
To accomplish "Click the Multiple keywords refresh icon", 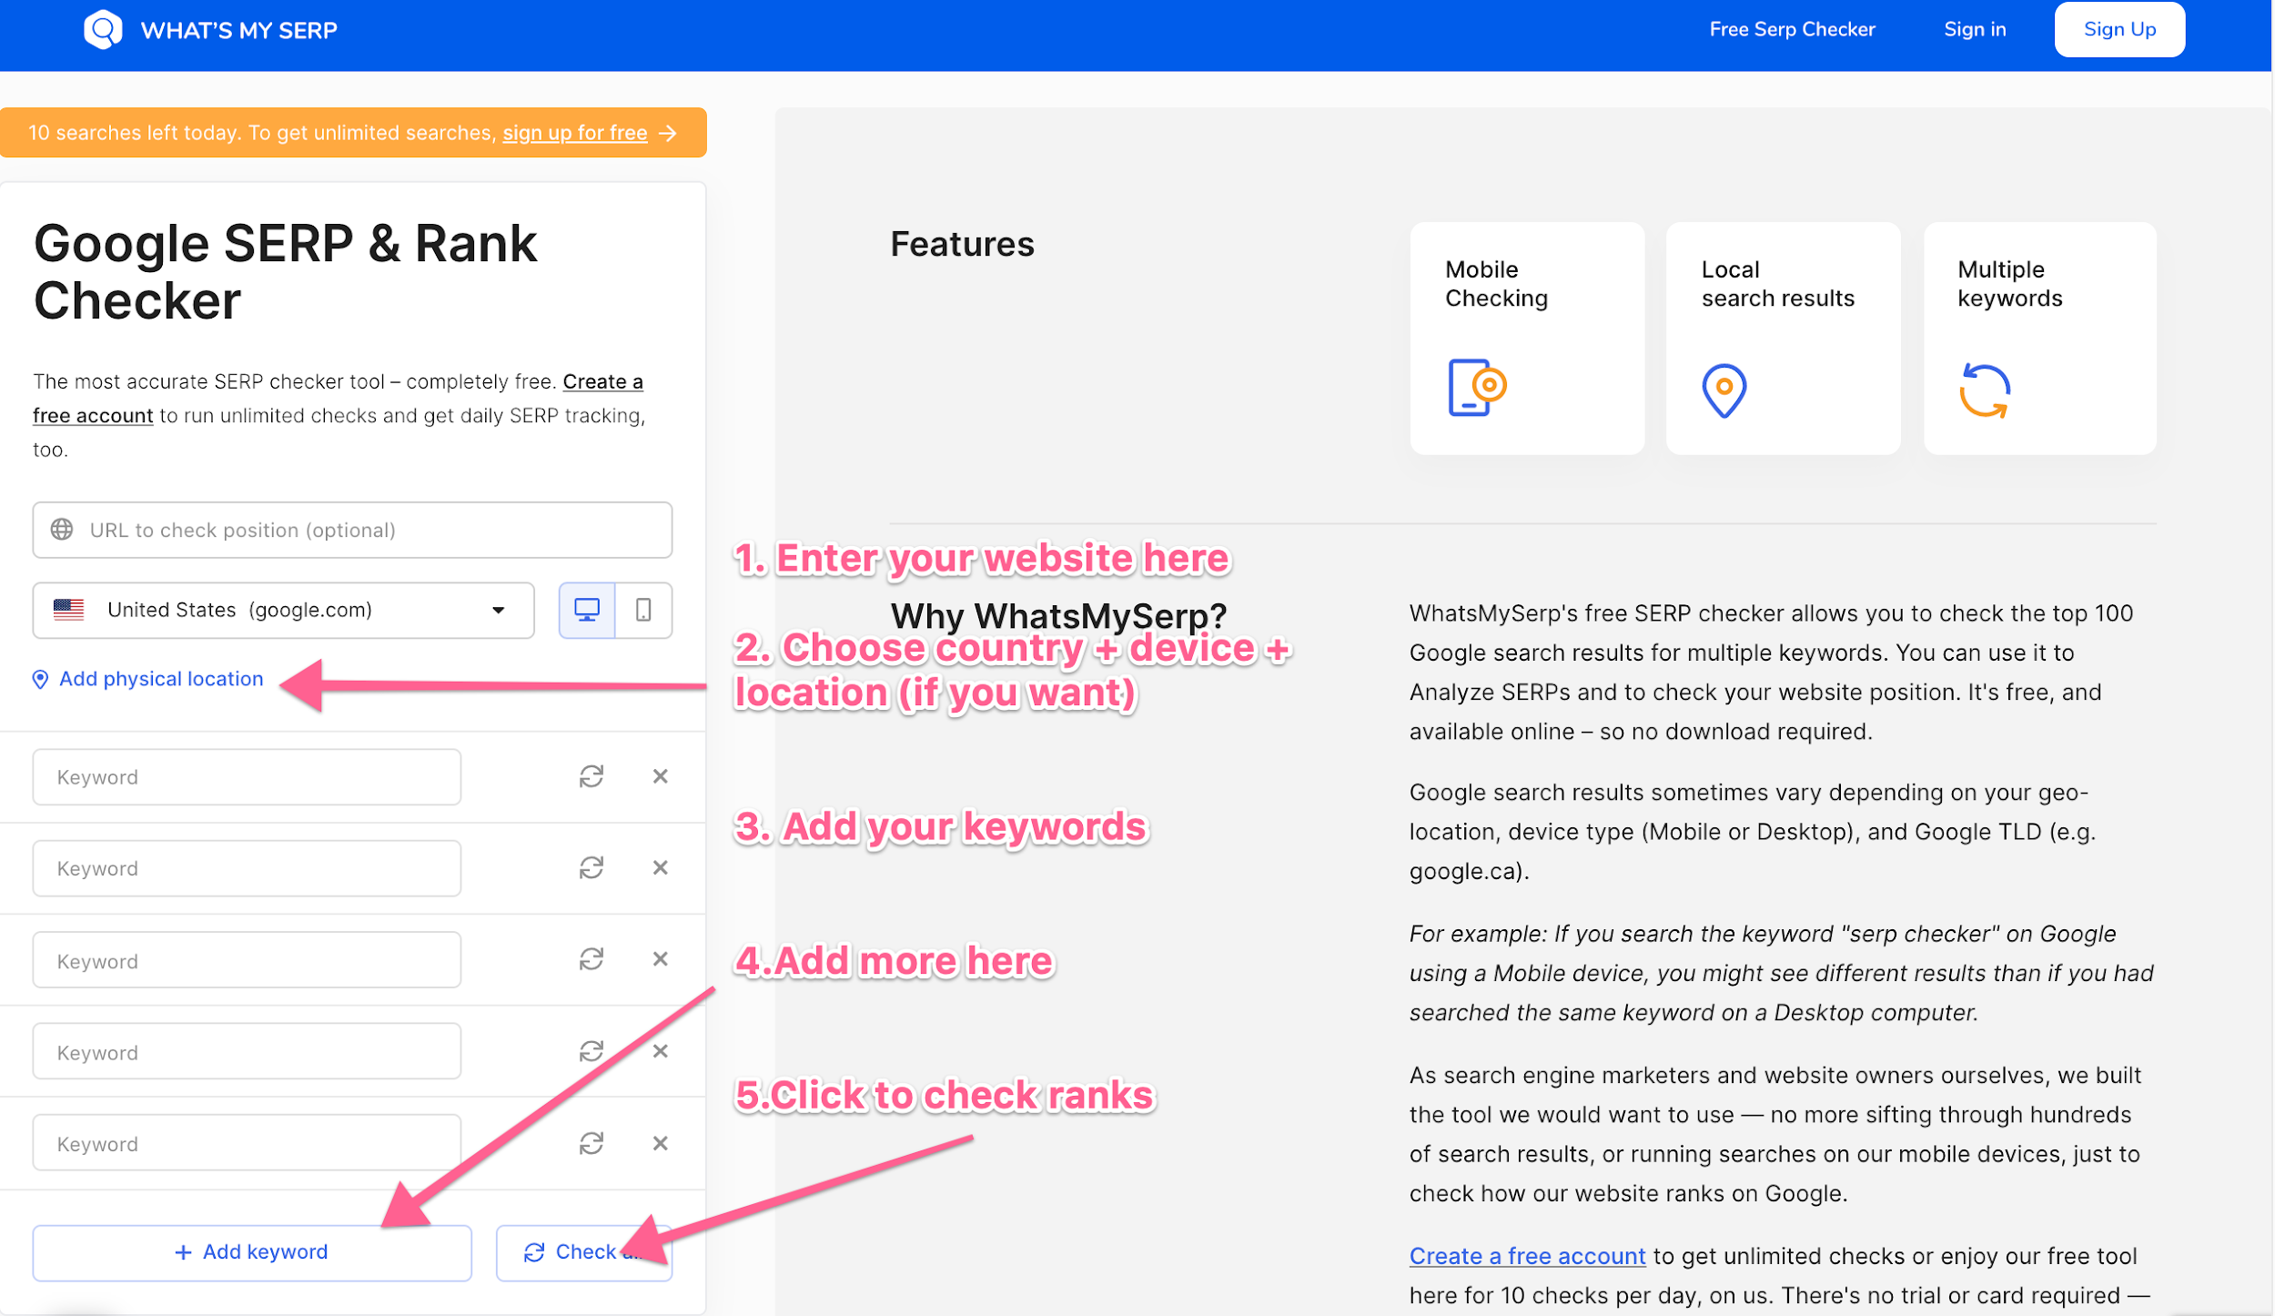I will tap(1984, 391).
